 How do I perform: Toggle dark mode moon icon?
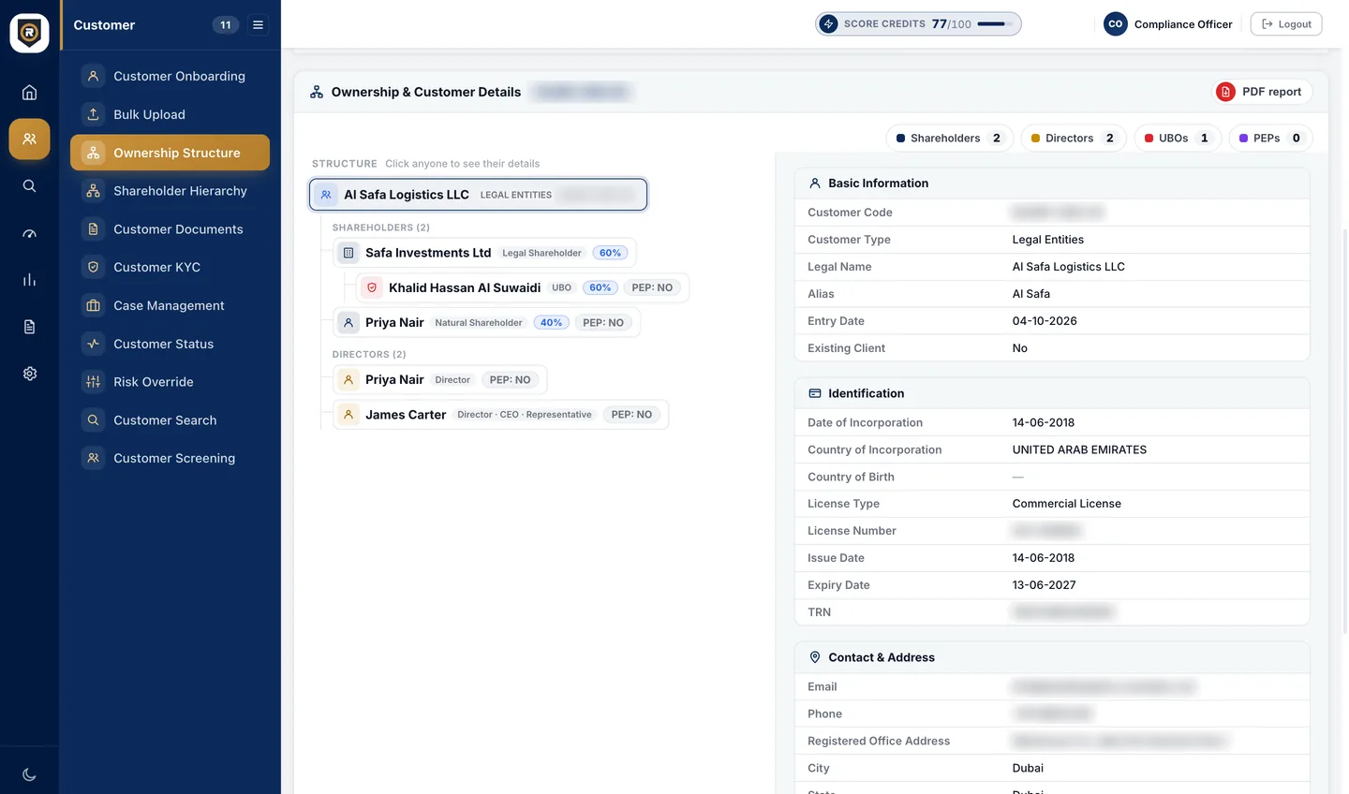click(29, 774)
